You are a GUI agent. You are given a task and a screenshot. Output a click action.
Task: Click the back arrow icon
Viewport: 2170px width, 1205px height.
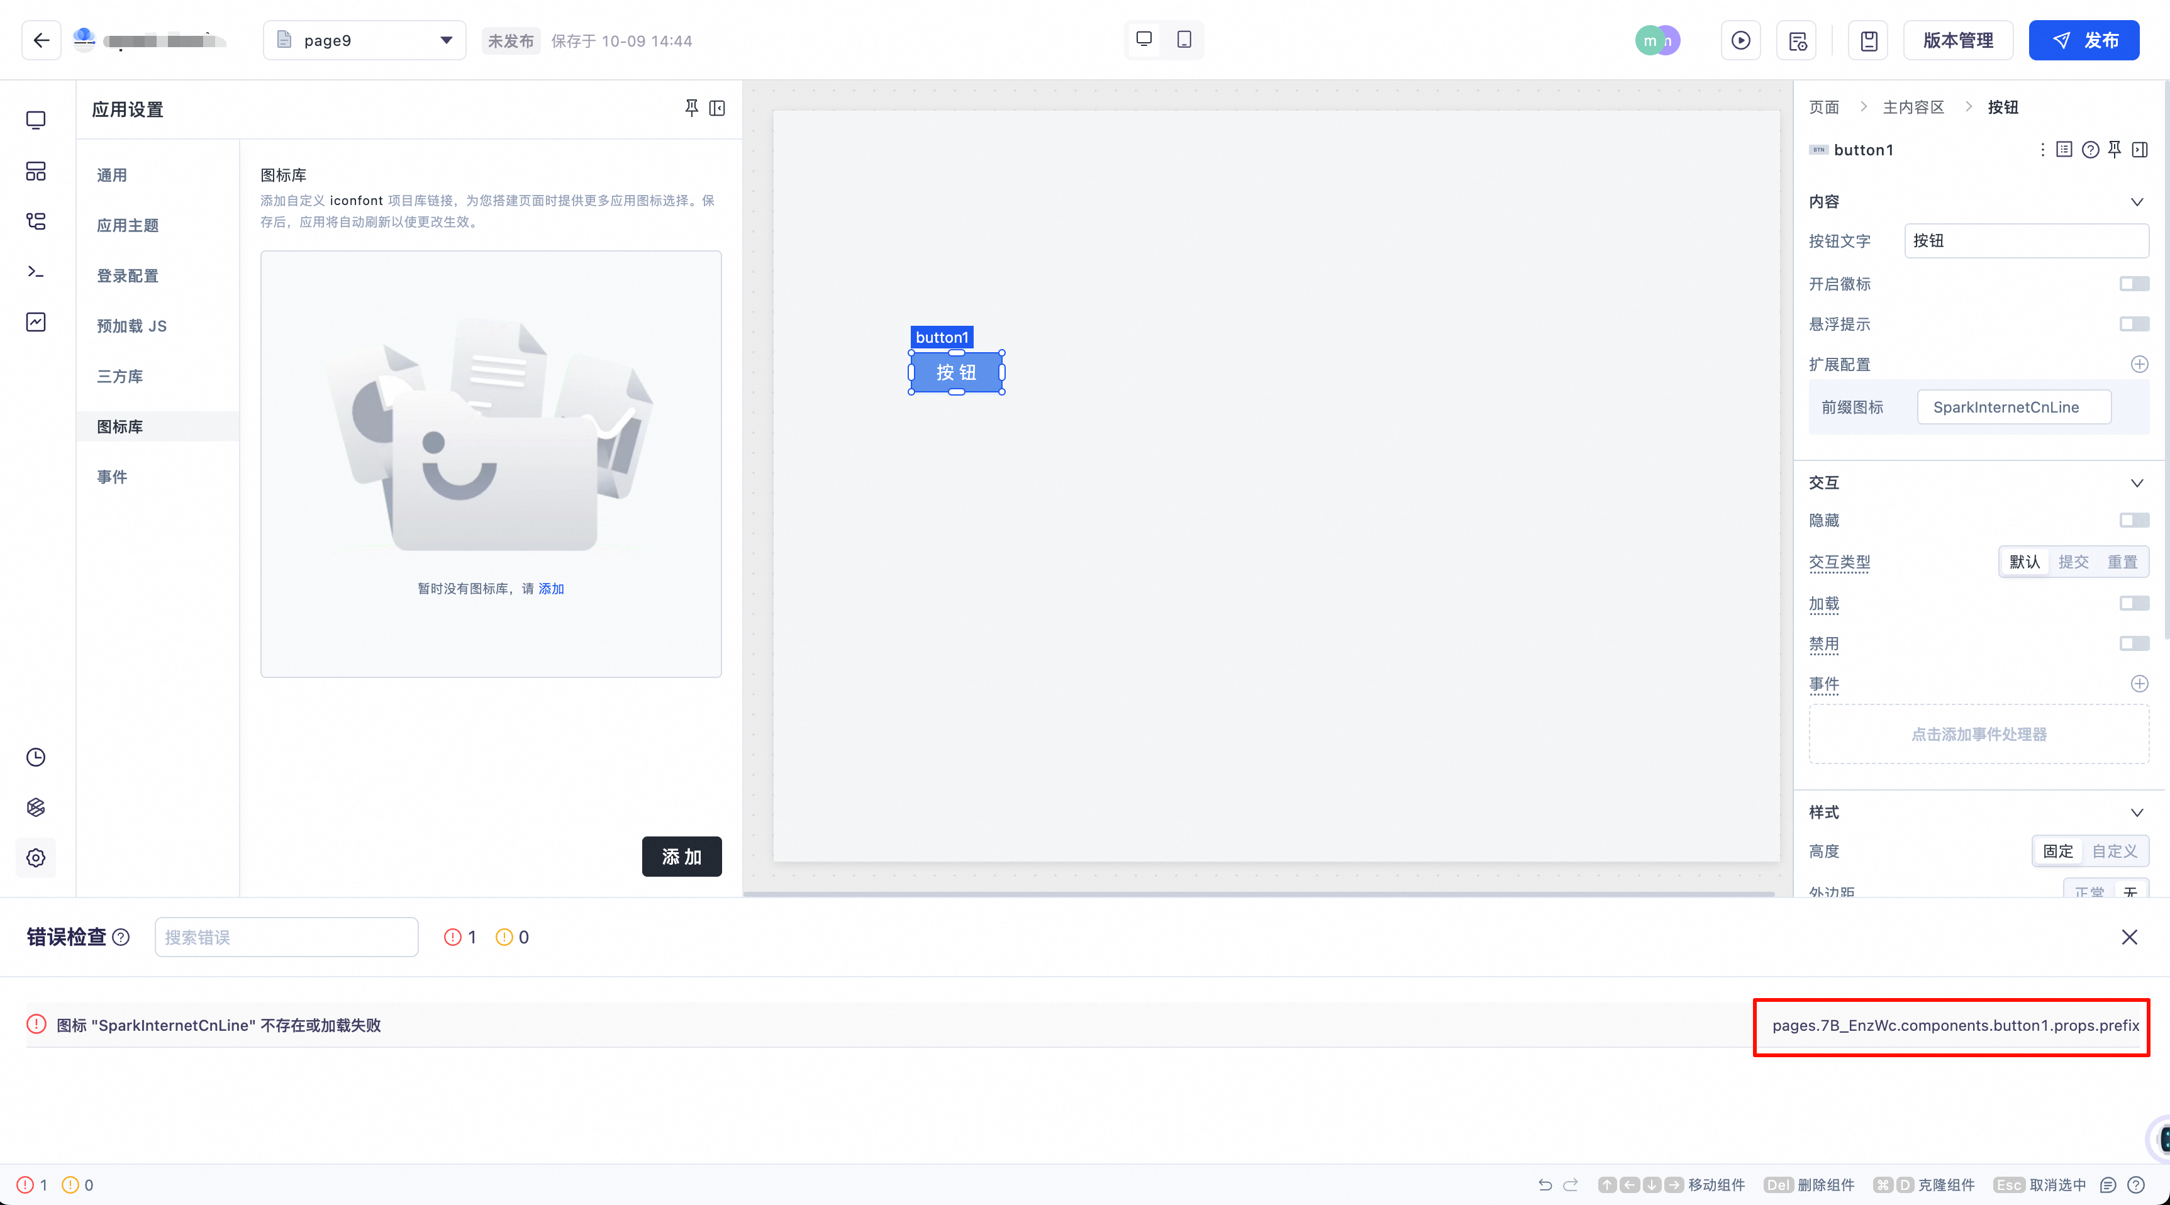[42, 40]
